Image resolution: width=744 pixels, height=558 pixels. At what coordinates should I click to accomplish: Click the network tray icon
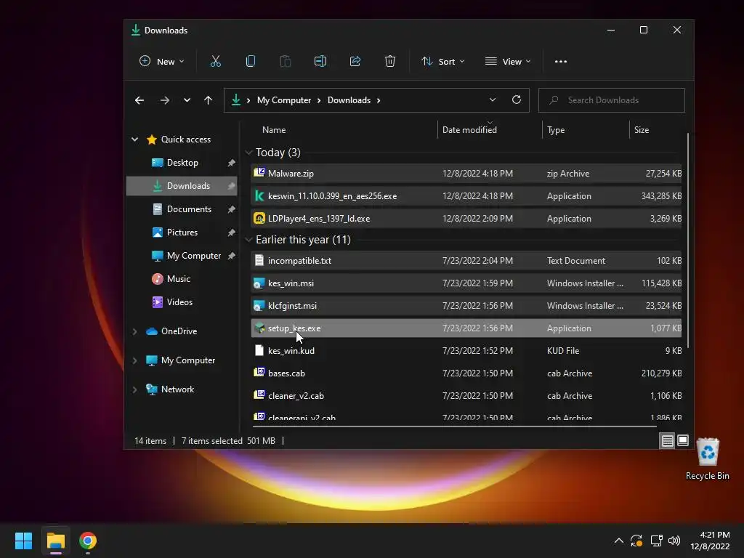[657, 541]
